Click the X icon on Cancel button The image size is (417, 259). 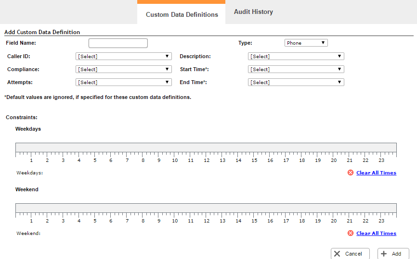[x=337, y=254]
